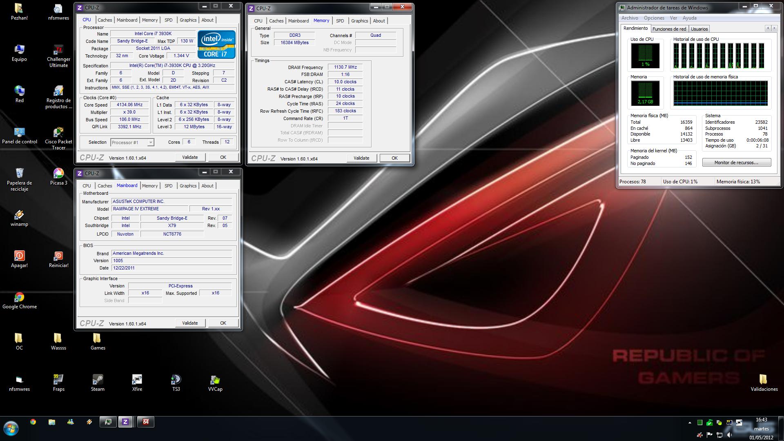
Task: Select the Rendimiento tab in Task Manager
Action: pos(635,29)
